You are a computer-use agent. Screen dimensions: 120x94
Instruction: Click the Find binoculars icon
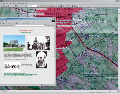pos(74,6)
